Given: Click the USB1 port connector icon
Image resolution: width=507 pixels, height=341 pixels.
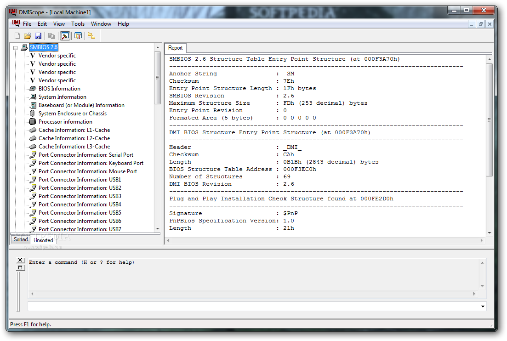Looking at the screenshot, I should pyautogui.click(x=33, y=179).
